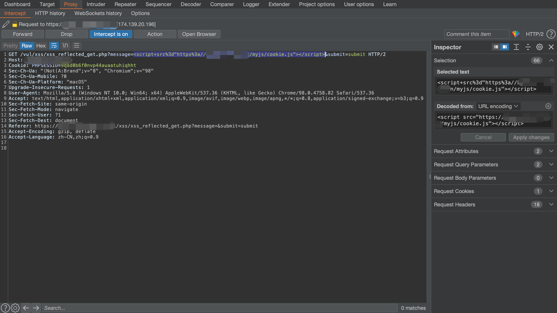Open the proxy Options sub-tab
This screenshot has height=313, width=557.
[140, 13]
